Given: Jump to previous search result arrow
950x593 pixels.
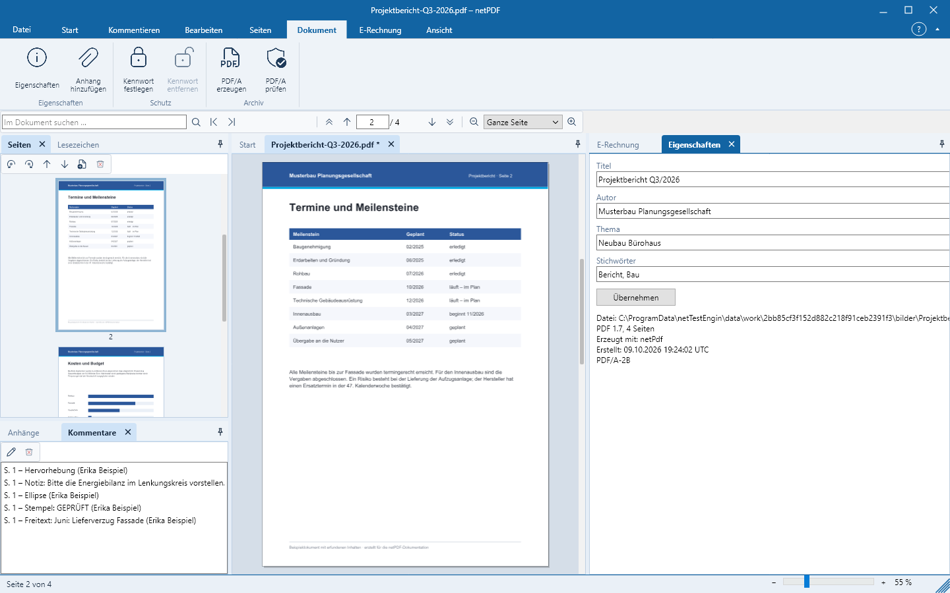Looking at the screenshot, I should 214,122.
